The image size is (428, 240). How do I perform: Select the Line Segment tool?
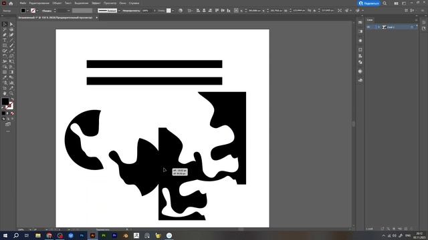11,40
